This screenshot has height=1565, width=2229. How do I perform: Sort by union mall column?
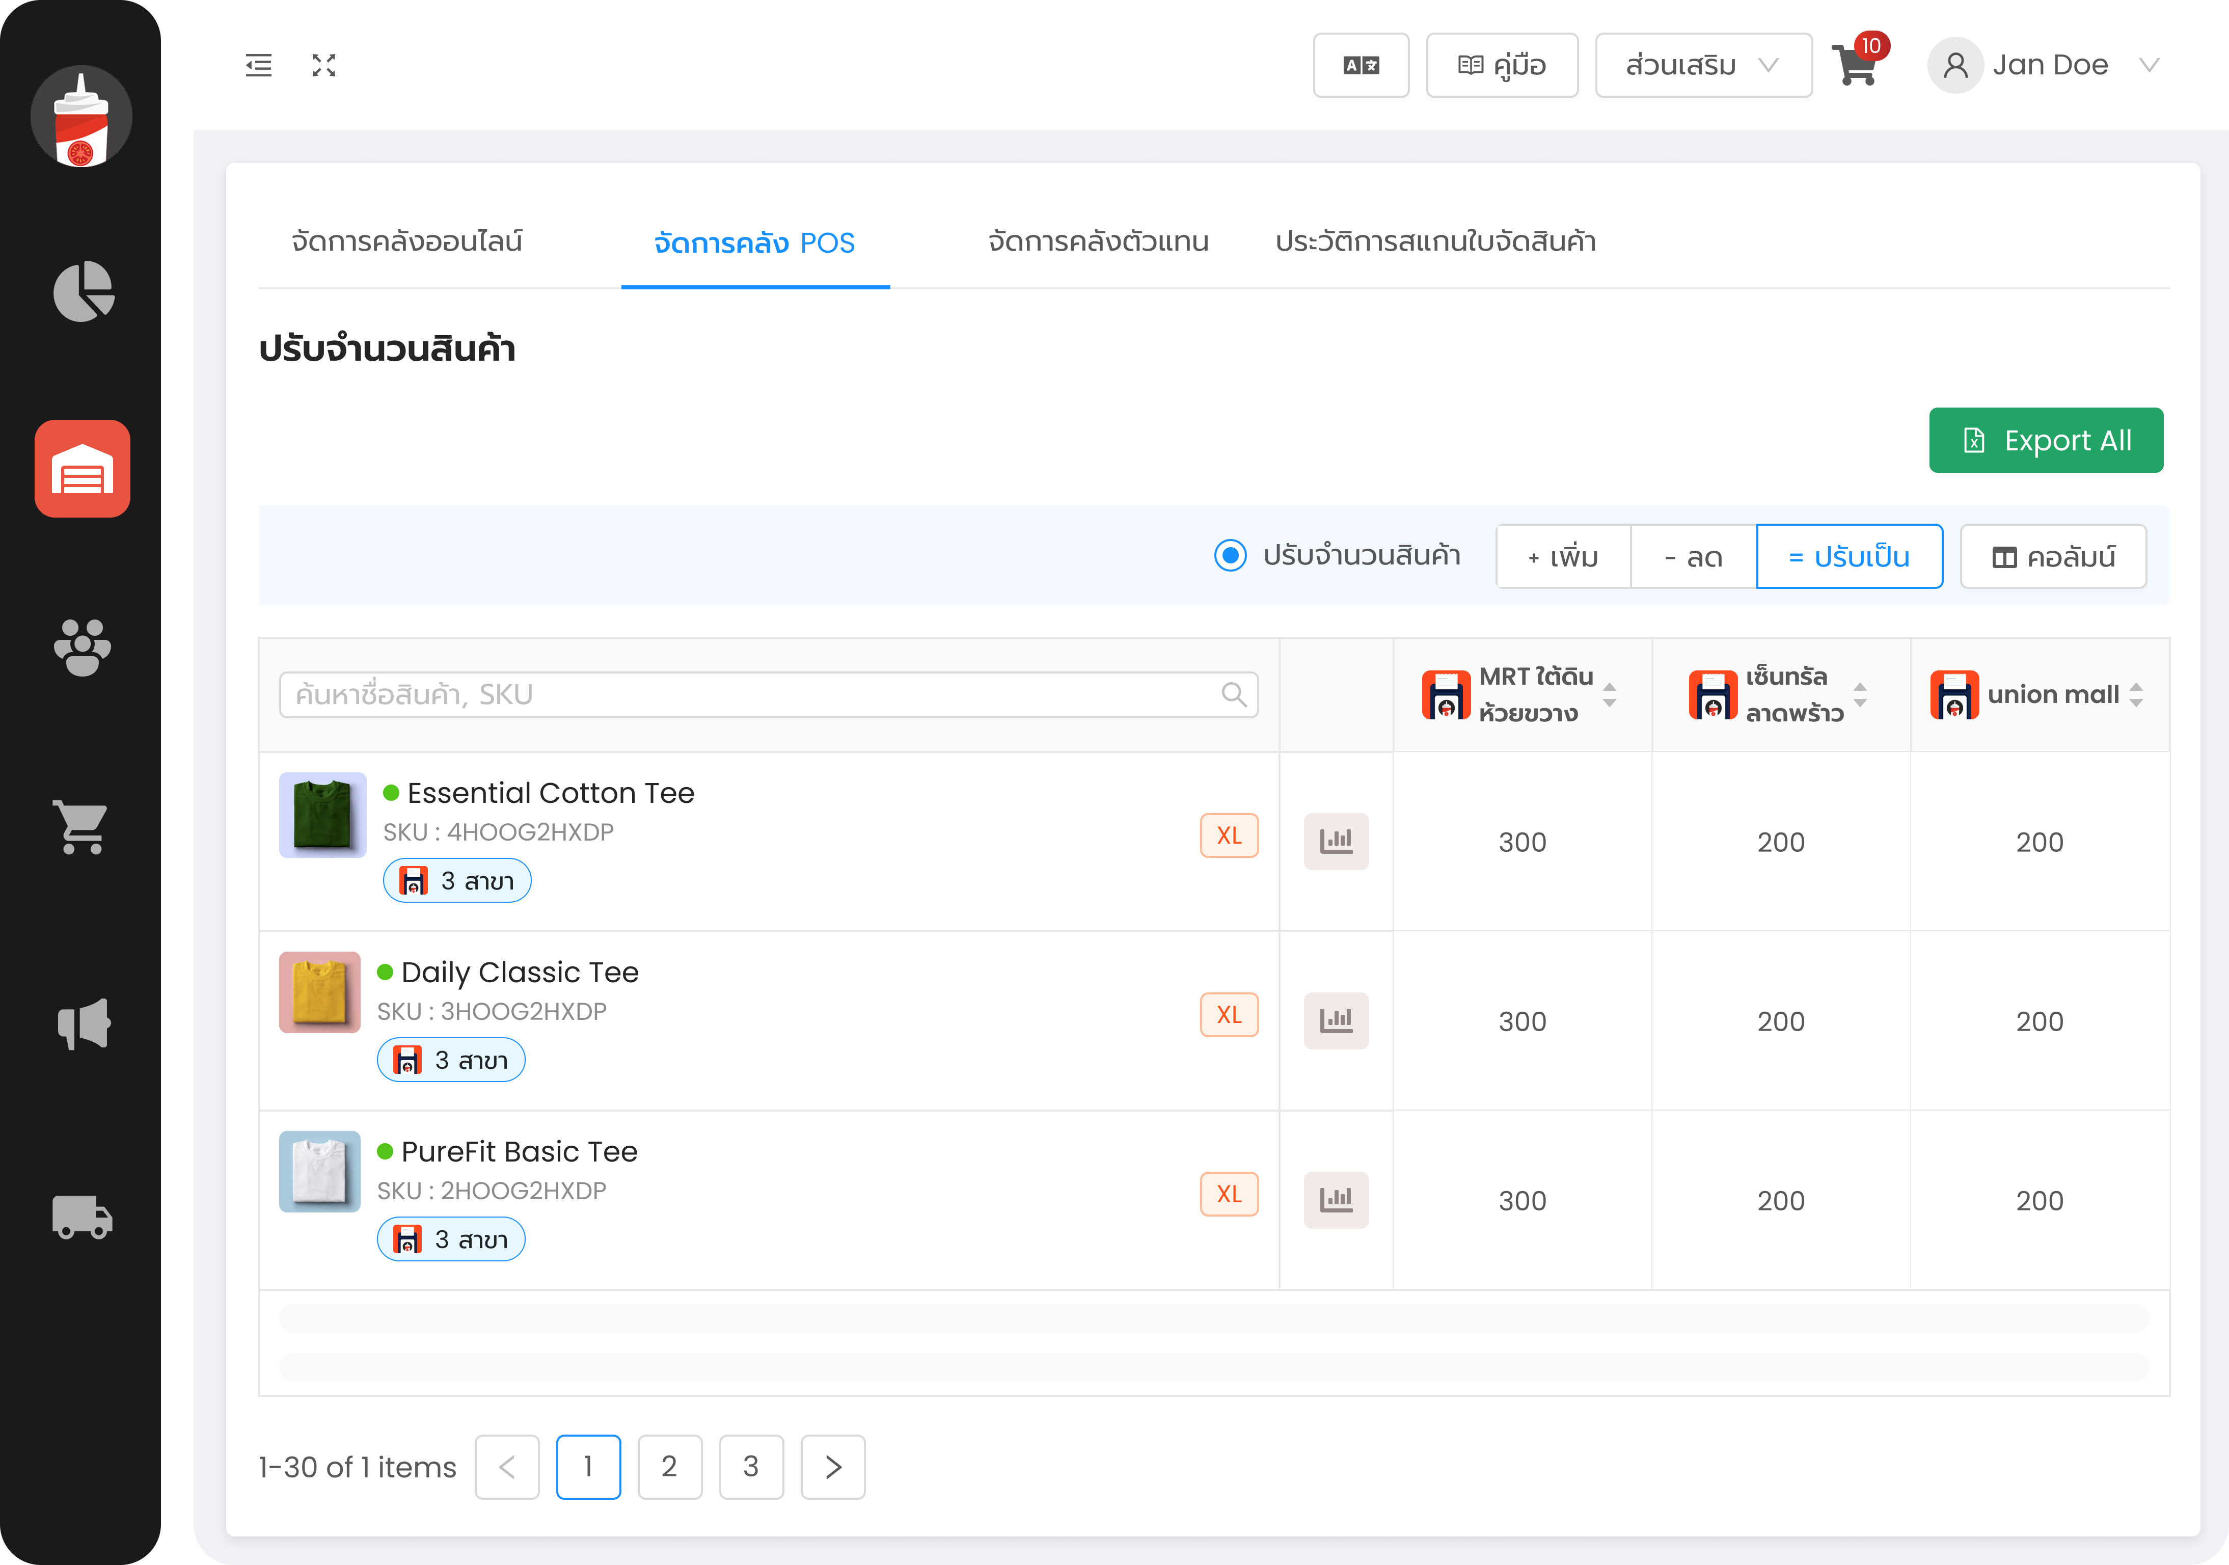pos(2135,694)
